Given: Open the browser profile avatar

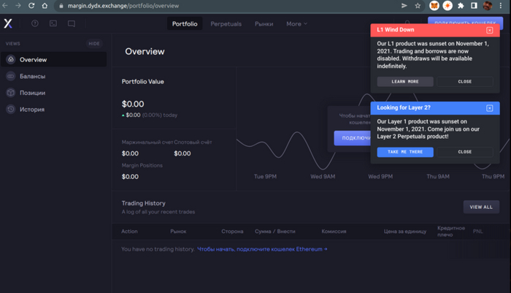Looking at the screenshot, I should click(488, 6).
